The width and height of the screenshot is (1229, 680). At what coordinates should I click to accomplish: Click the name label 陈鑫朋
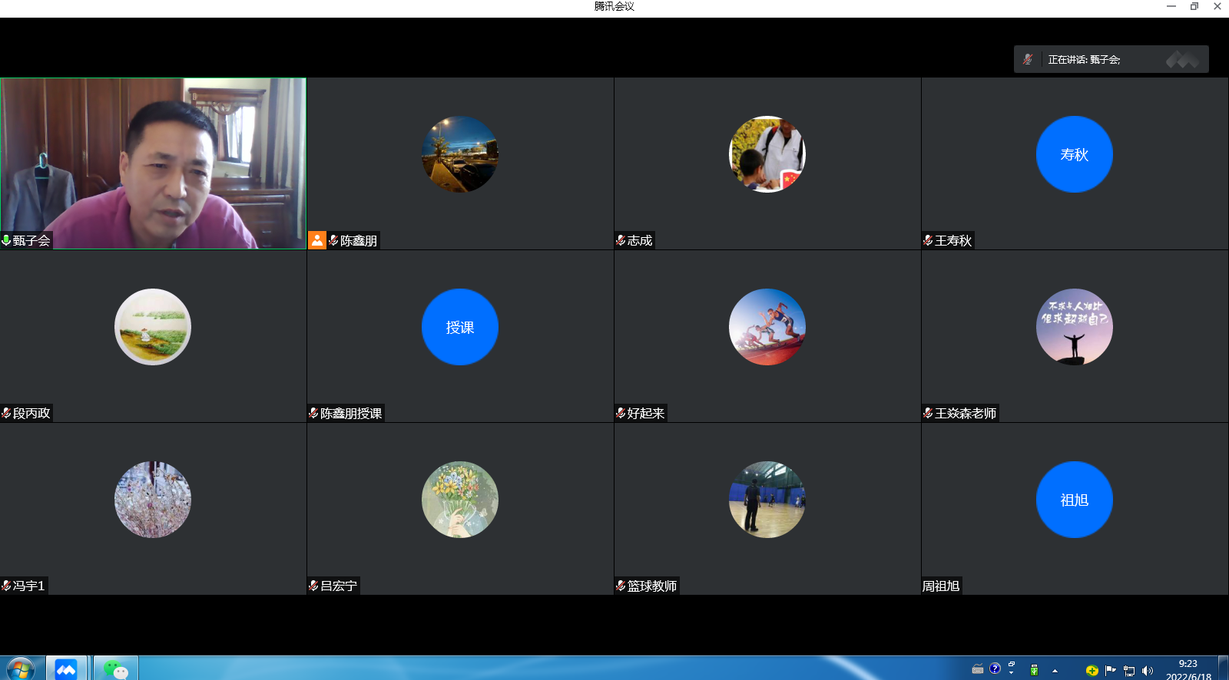point(359,240)
